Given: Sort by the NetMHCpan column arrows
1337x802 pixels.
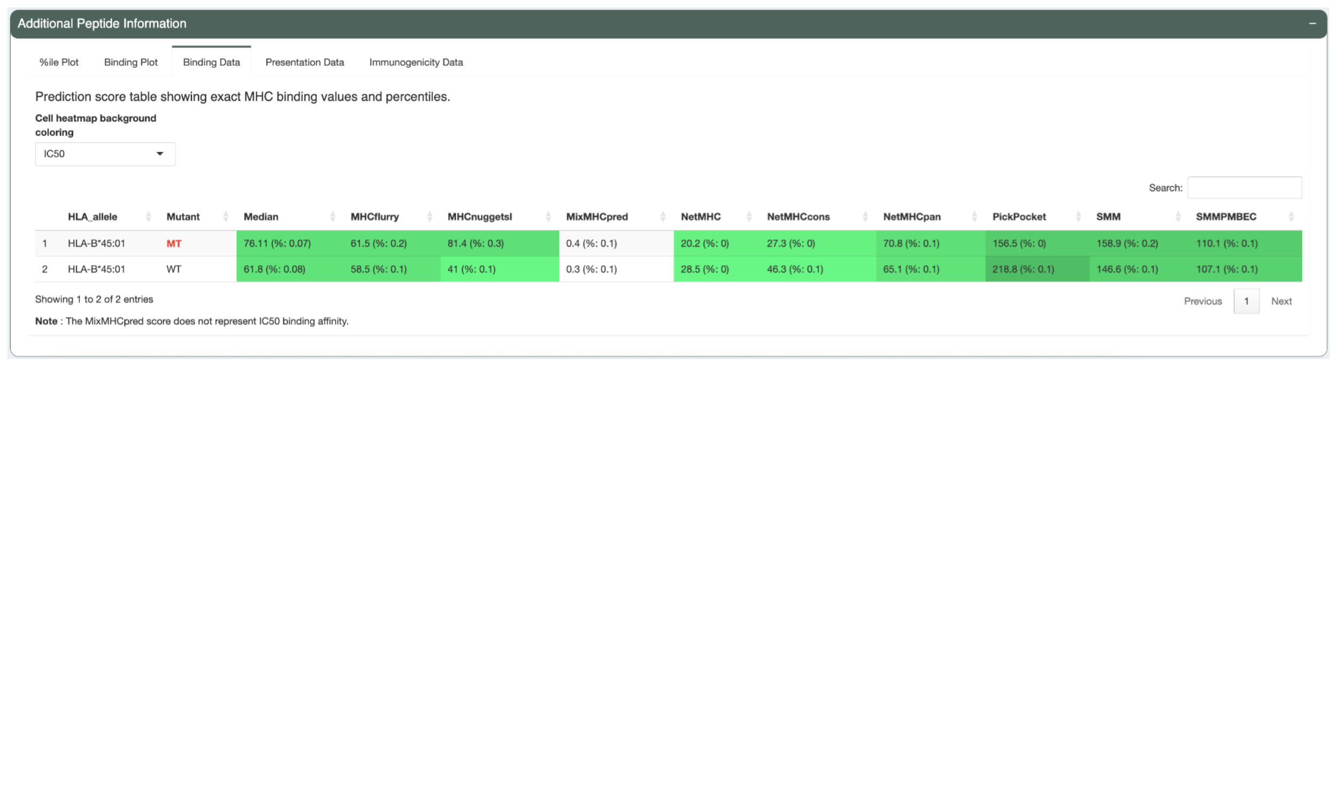Looking at the screenshot, I should click(x=974, y=217).
